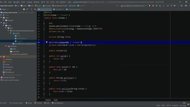Select the static folder in the tree
This screenshot has width=190, height=107.
14,49
